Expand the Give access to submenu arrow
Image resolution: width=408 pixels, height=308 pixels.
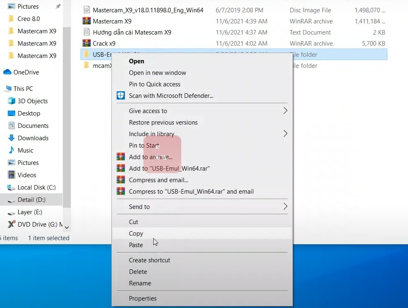coord(285,111)
